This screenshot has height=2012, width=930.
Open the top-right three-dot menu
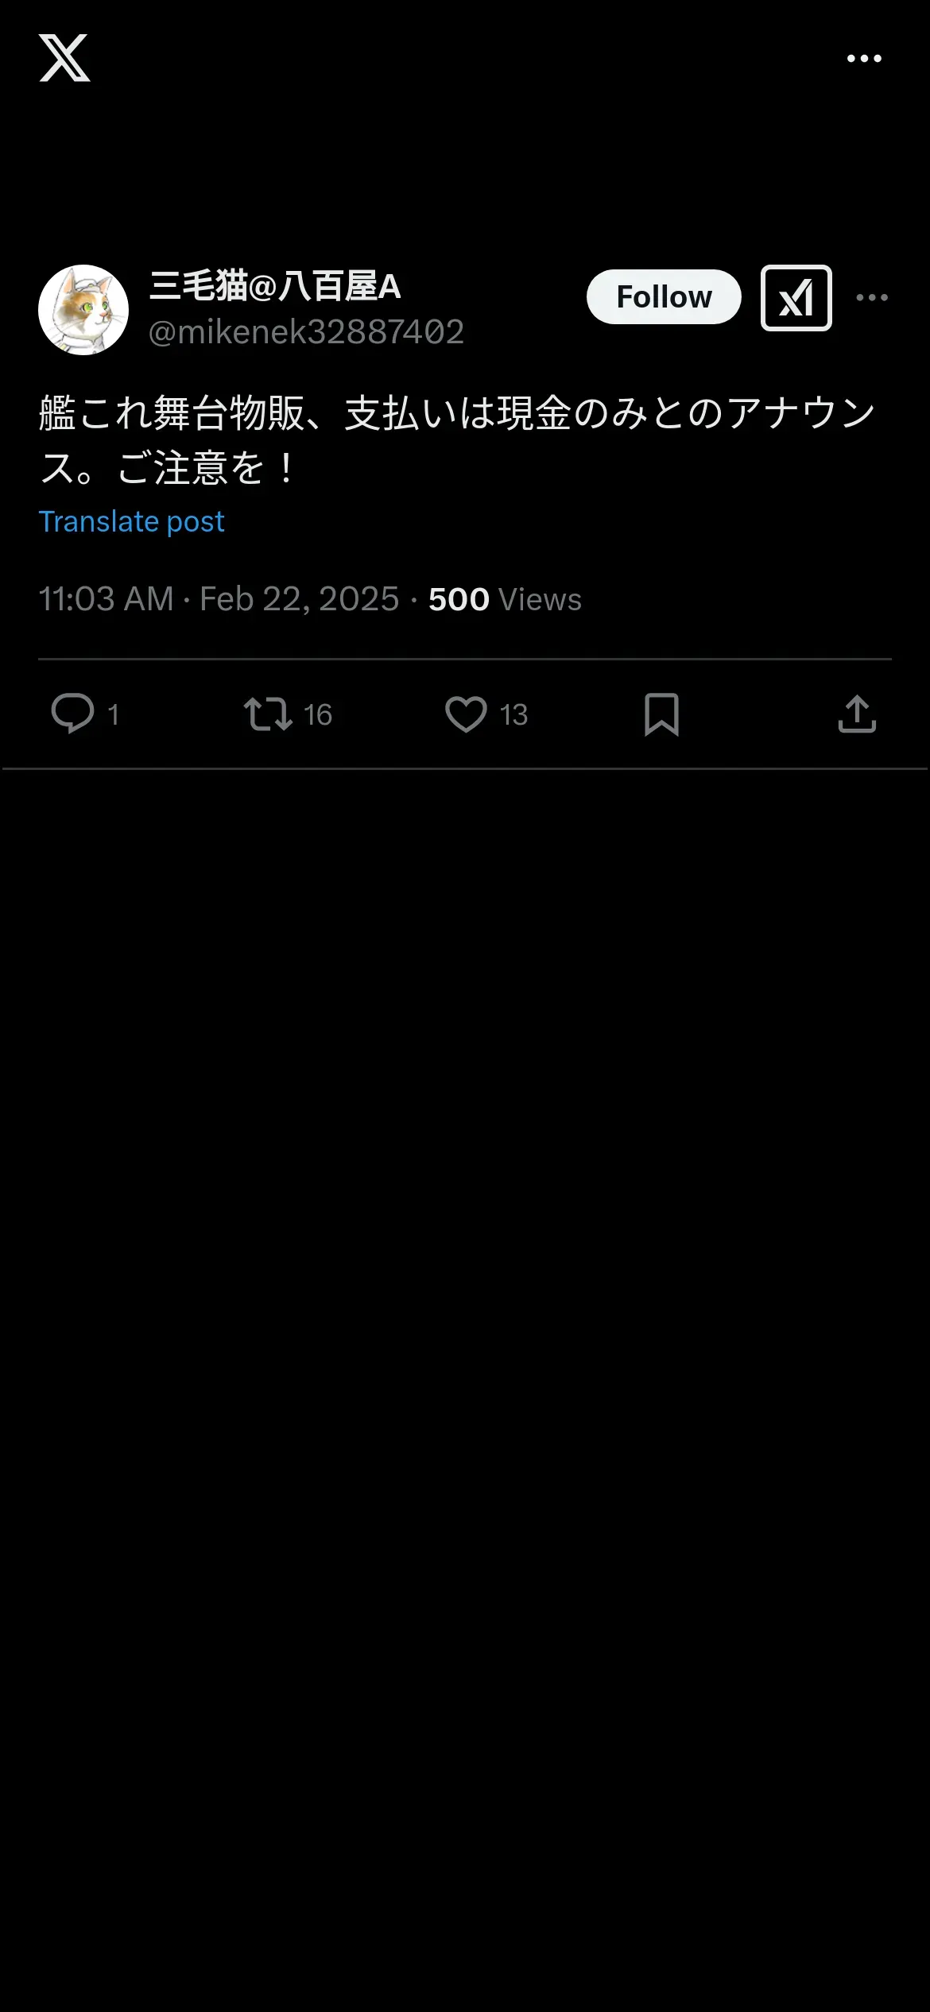(x=864, y=59)
